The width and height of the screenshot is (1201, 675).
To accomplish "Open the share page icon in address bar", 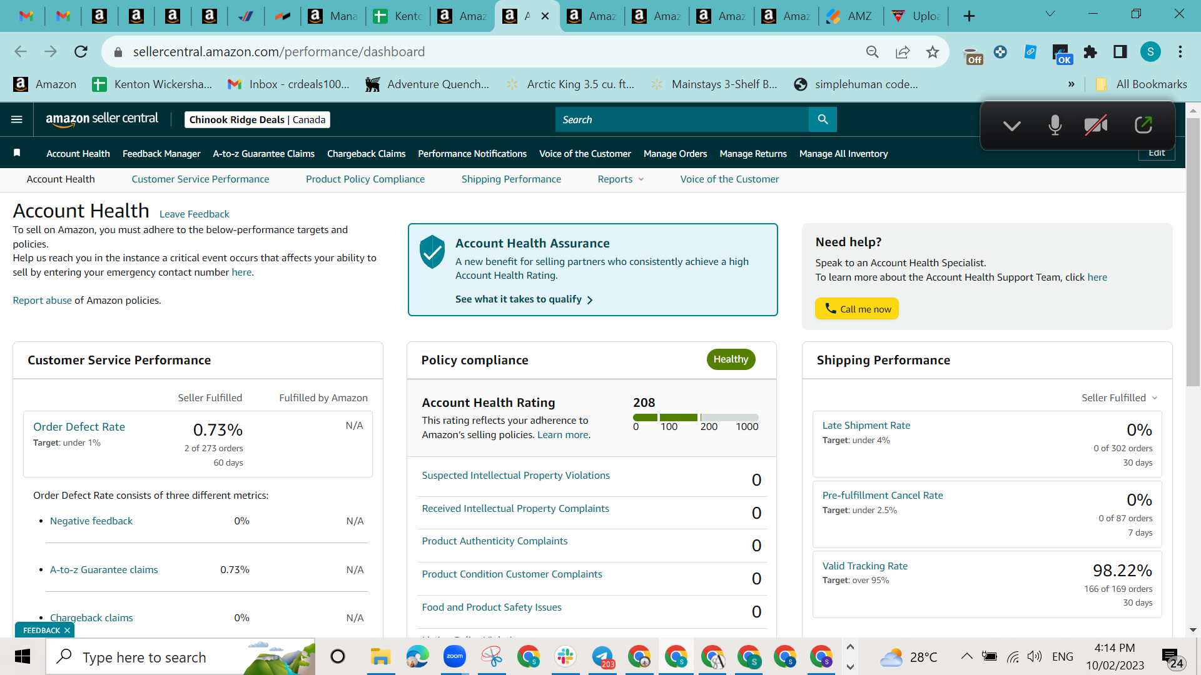I will pyautogui.click(x=903, y=52).
